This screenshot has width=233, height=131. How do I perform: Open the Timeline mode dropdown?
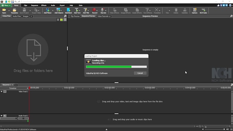27,88
